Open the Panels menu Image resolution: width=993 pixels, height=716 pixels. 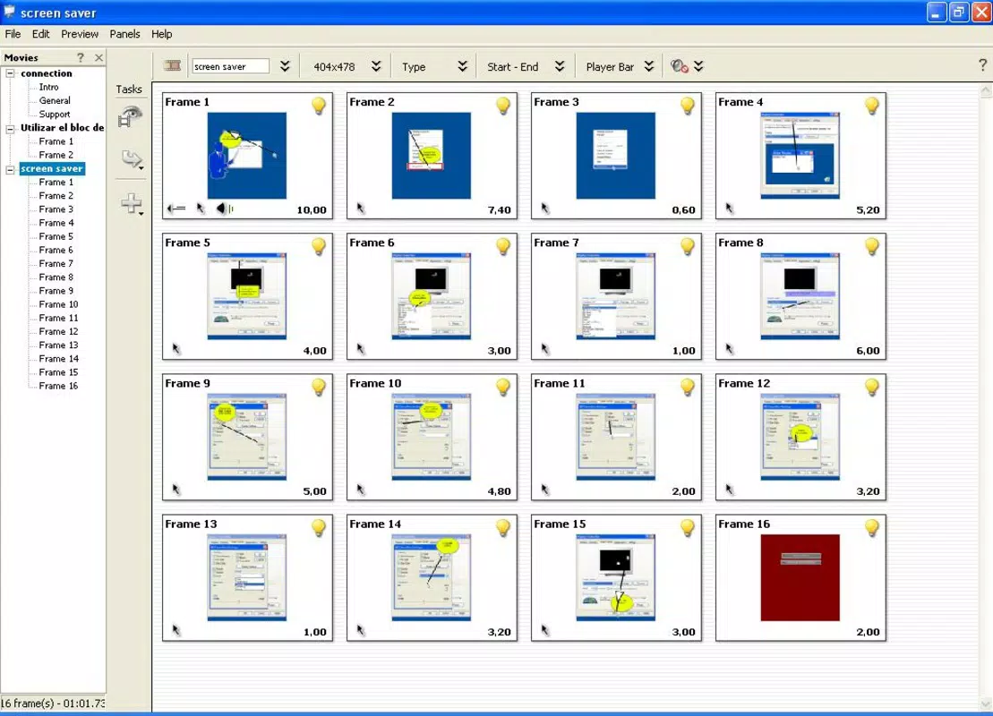pos(124,34)
